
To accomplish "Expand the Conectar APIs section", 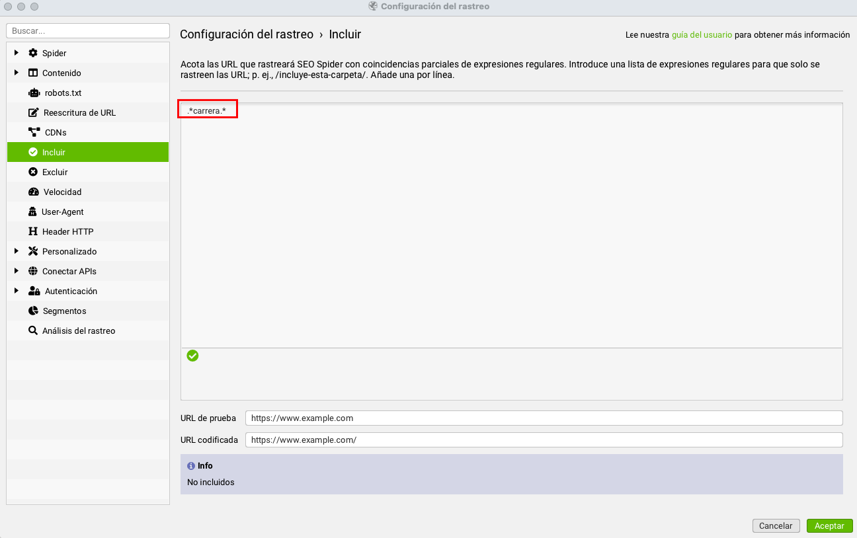I will pyautogui.click(x=17, y=271).
